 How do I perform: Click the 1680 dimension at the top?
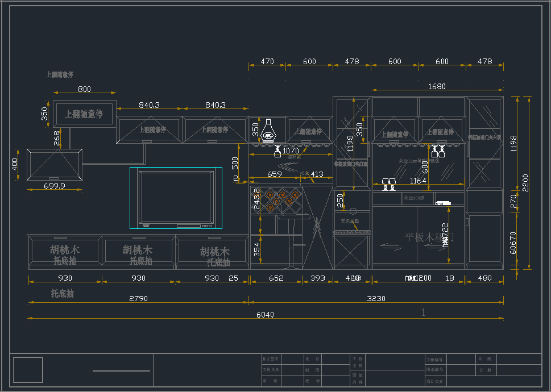pyautogui.click(x=437, y=86)
